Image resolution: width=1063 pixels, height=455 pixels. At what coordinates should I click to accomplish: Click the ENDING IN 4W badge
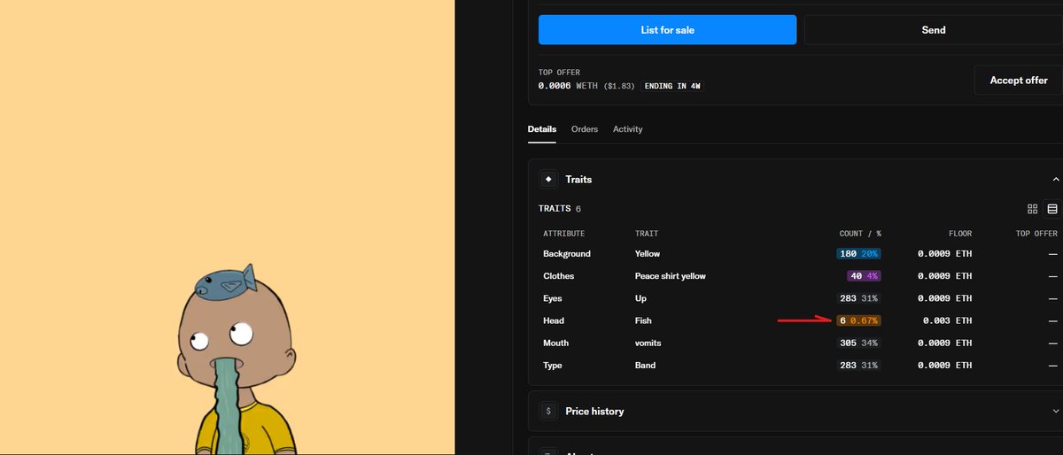[x=674, y=86]
